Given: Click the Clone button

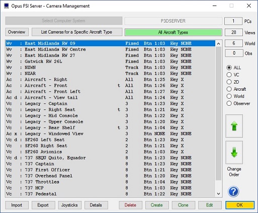Looking at the screenshot, I should tap(183, 205).
